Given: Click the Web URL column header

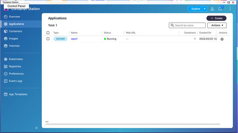Looking at the screenshot, I should pos(131,33).
